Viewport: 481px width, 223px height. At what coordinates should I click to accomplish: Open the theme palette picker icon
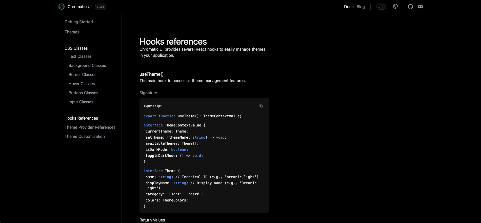[395, 7]
